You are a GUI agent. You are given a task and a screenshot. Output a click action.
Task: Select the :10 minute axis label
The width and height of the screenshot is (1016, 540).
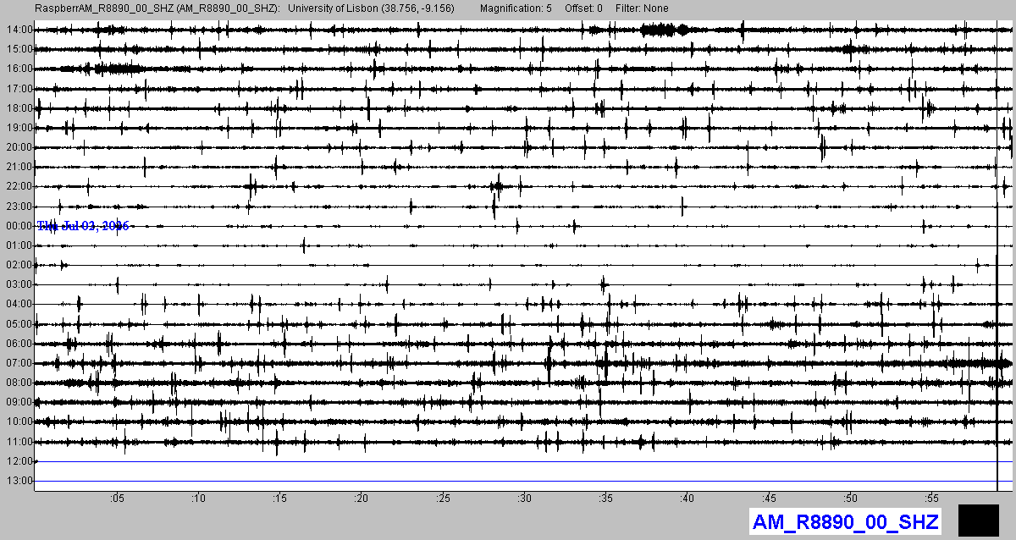tap(198, 498)
